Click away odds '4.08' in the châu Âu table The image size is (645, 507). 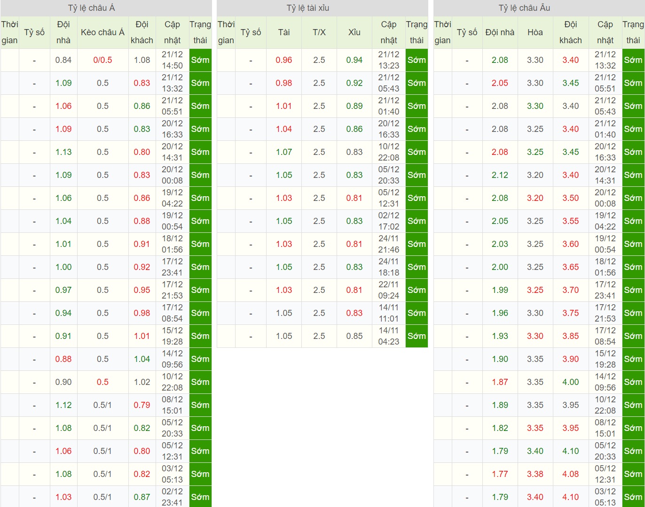[x=571, y=474]
